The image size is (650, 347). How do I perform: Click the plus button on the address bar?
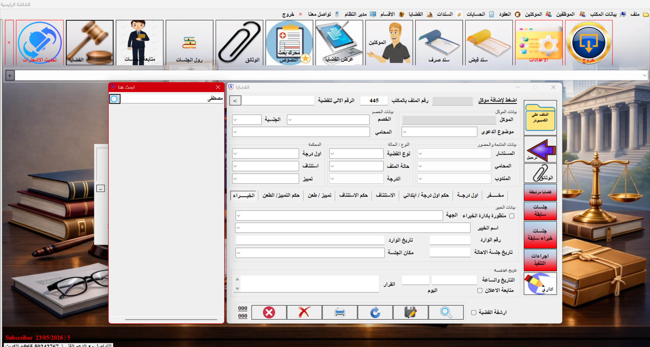10,76
